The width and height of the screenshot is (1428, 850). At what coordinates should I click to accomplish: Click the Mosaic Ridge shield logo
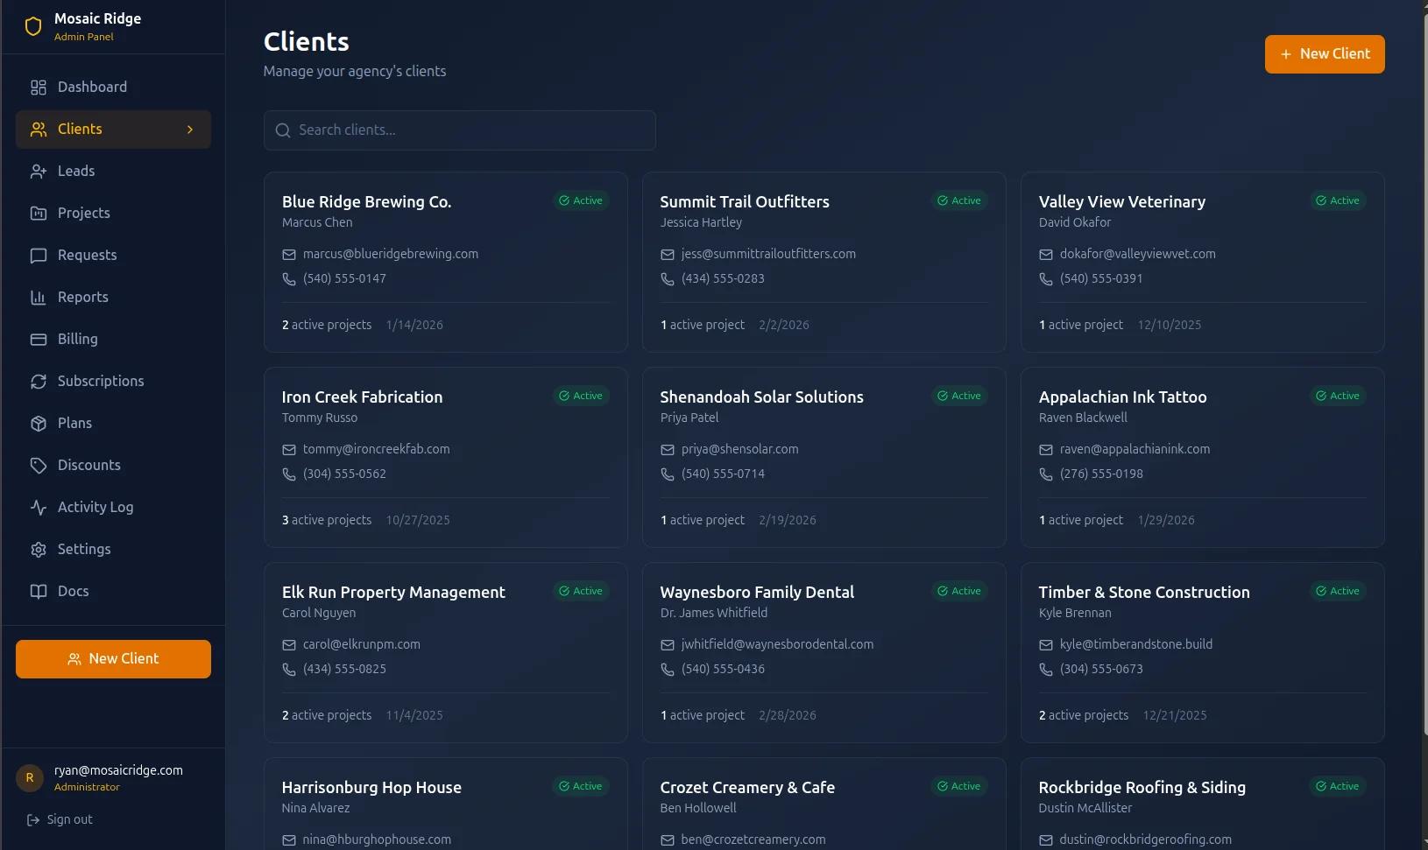[33, 25]
